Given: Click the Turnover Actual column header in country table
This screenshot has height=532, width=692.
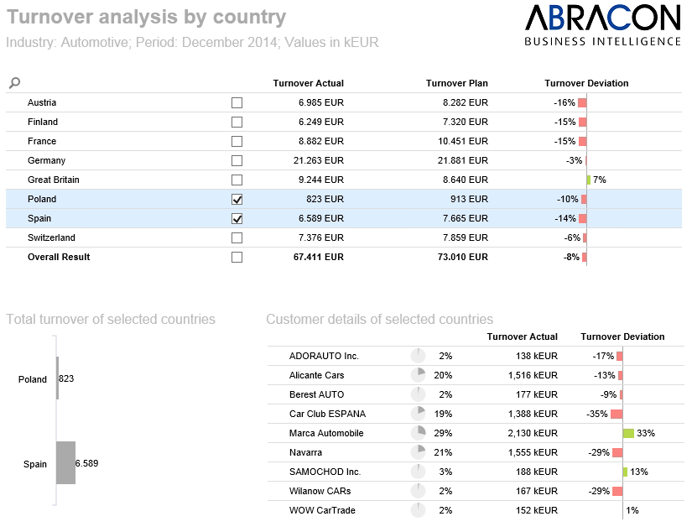Looking at the screenshot, I should click(x=308, y=83).
